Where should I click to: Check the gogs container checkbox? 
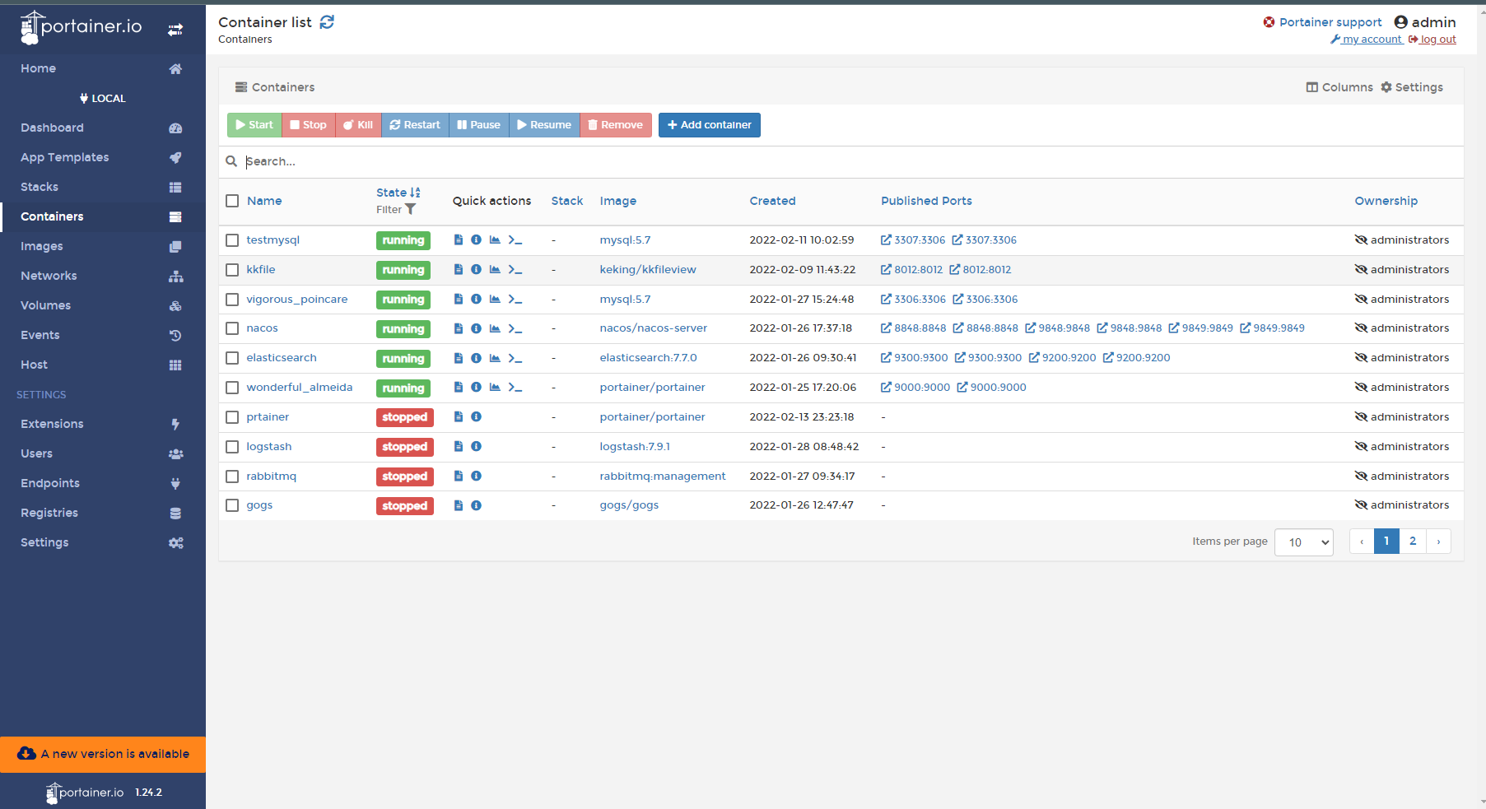click(232, 505)
